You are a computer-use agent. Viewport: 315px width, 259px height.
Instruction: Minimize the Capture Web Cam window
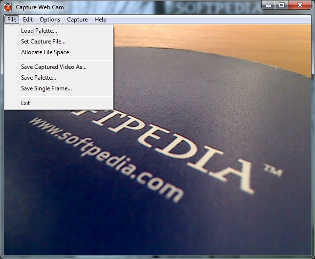(269, 5)
